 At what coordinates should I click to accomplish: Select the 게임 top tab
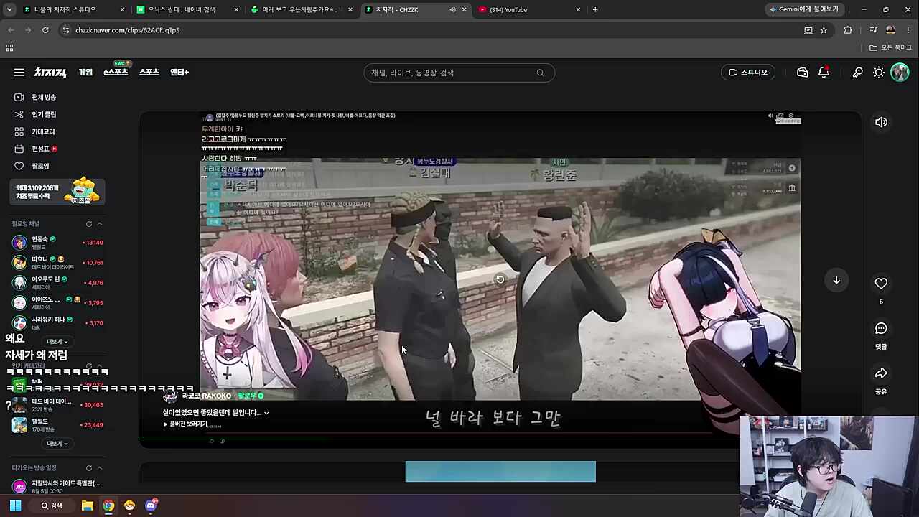[85, 73]
